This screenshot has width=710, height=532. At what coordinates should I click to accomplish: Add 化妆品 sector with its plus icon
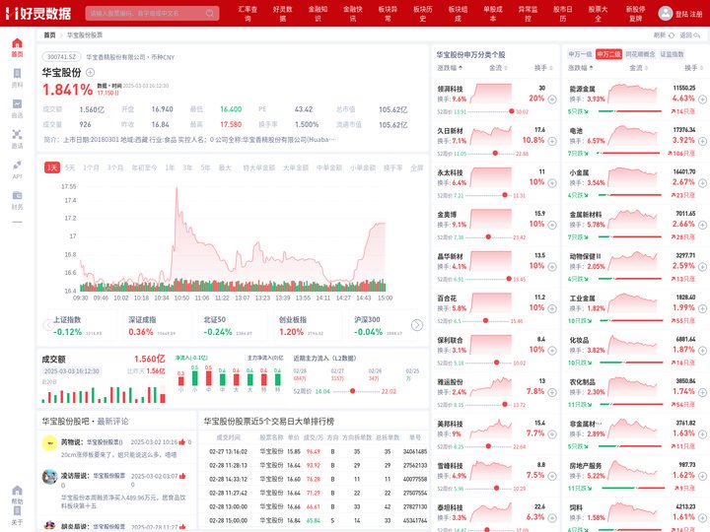tap(702, 351)
